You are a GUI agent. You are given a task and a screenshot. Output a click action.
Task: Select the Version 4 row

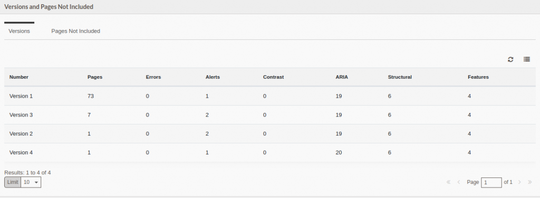click(269, 152)
